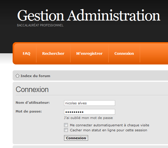Click the empty orange bar area after Connexion
Viewport: 168px width, 148px height.
[154, 53]
